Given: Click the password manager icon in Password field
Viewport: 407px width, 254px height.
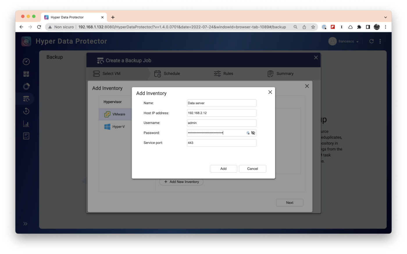Looking at the screenshot, I should (x=248, y=133).
